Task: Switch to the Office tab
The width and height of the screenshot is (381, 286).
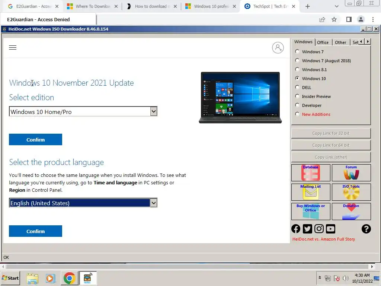Action: (x=323, y=42)
